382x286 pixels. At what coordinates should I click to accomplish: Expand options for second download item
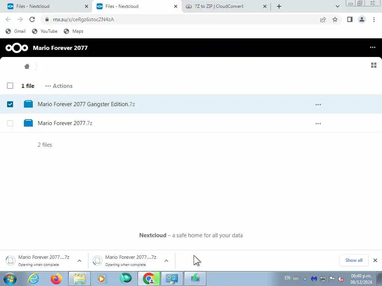pos(166,261)
